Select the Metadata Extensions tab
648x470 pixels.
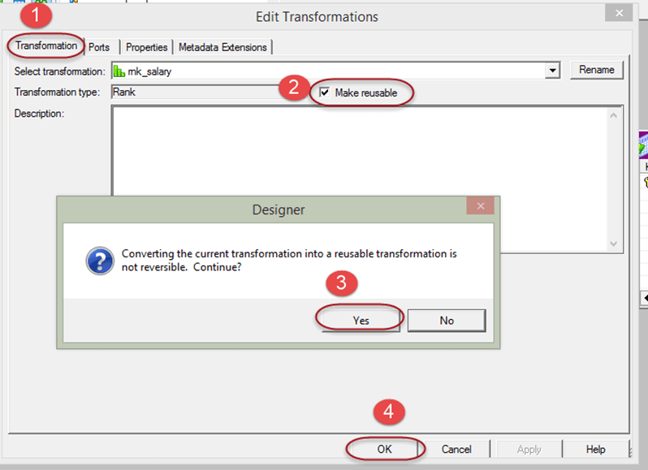[x=222, y=47]
